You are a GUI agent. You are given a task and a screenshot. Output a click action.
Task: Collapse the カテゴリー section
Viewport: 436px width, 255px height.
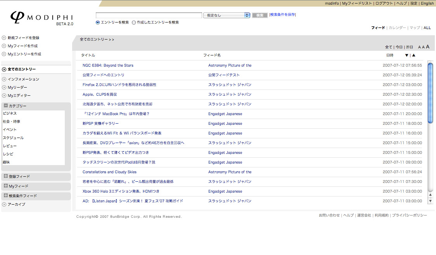click(6, 105)
